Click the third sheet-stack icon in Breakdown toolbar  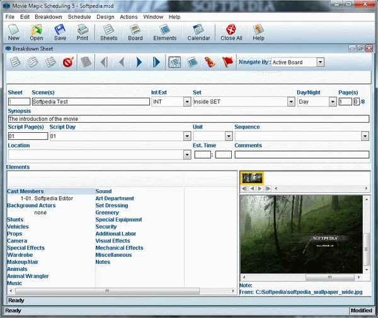[50, 62]
